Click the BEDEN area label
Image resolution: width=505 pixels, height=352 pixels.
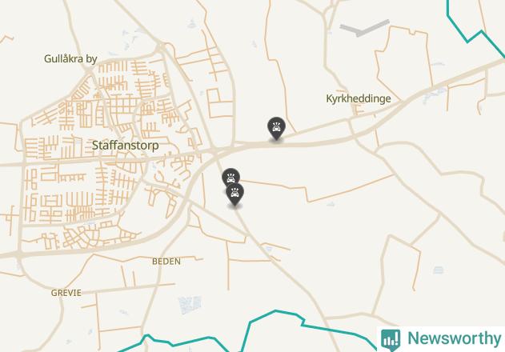(x=166, y=261)
